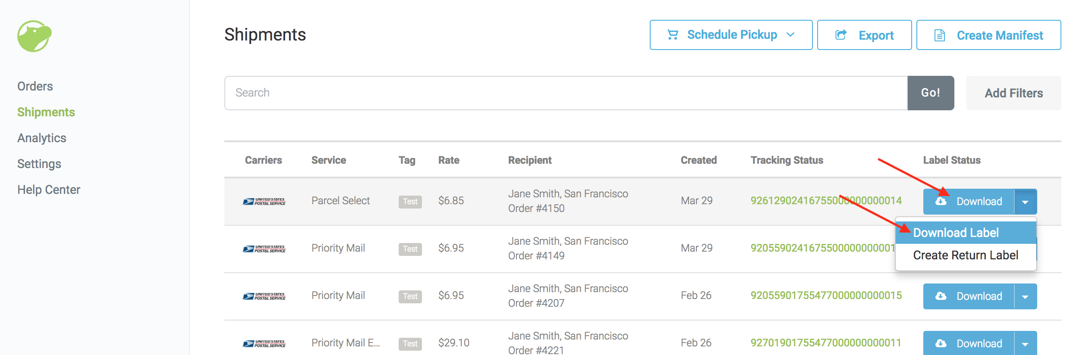The height and width of the screenshot is (355, 1070).
Task: Click the $29.10 rate
Action: point(453,343)
